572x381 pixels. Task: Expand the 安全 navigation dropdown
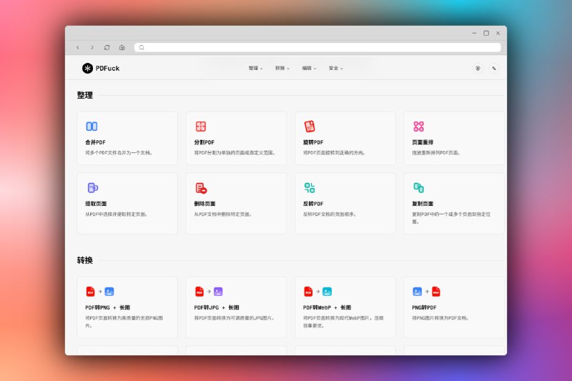(x=335, y=68)
